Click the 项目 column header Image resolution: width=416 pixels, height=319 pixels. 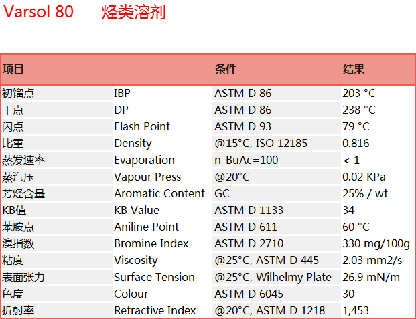13,70
